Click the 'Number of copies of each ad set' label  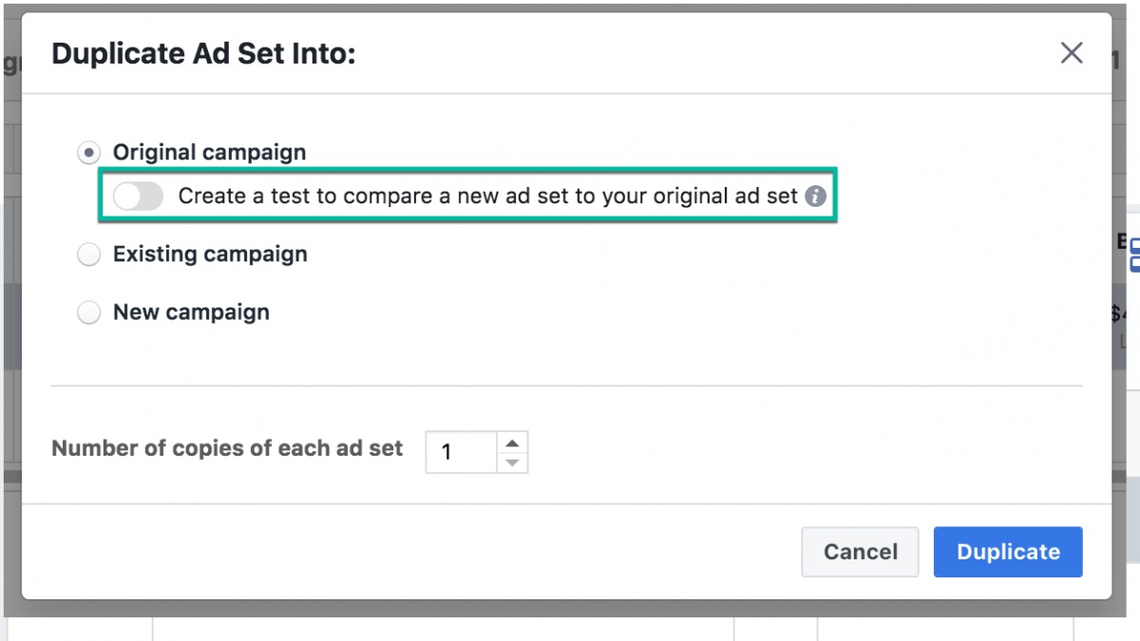(227, 448)
